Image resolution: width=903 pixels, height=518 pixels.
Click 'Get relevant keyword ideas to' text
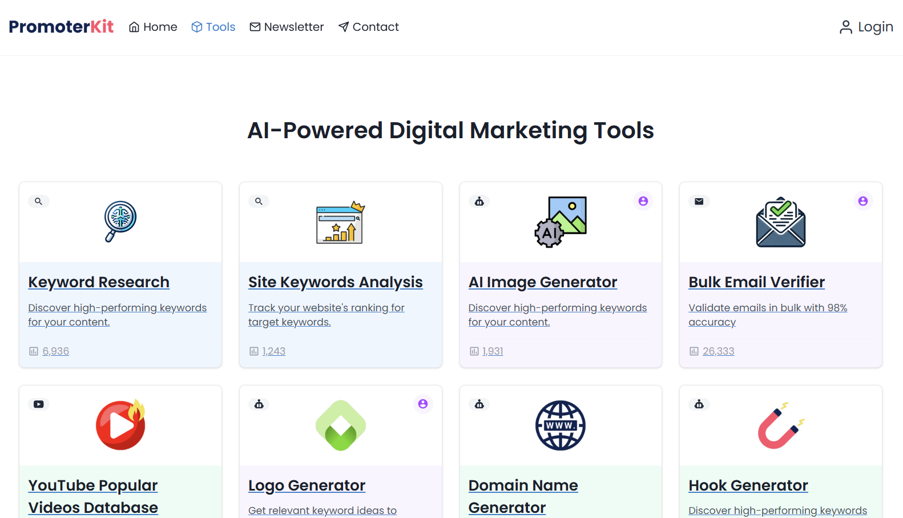coord(322,511)
